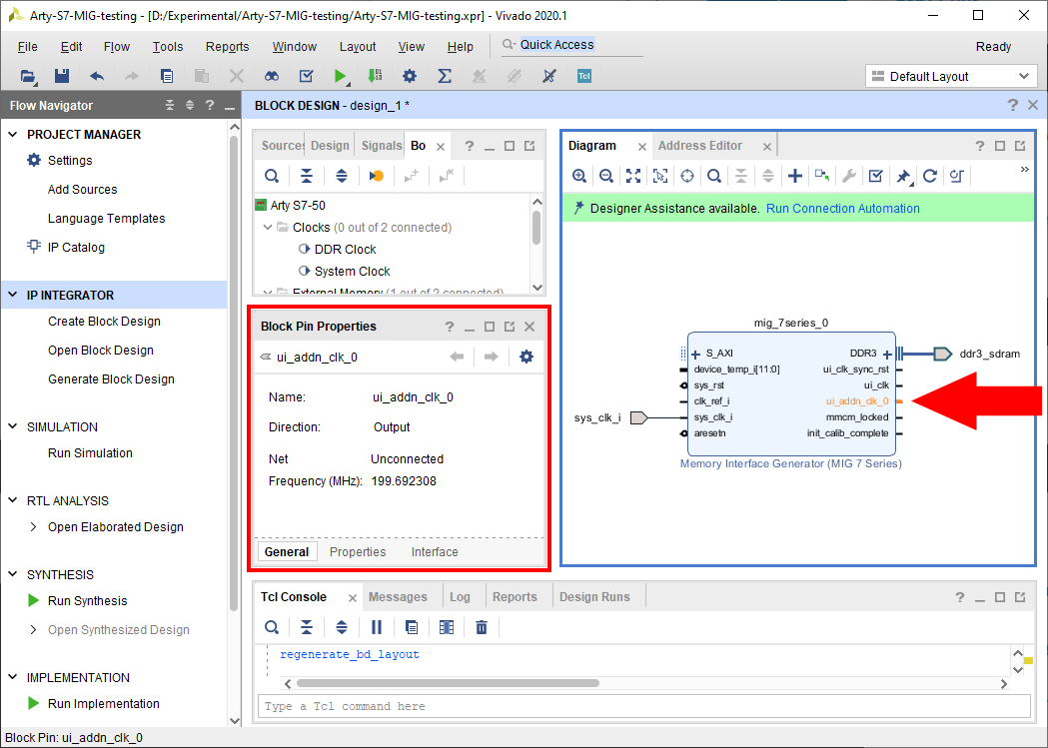Select System Clock in Board tree
1048x748 pixels.
point(353,272)
